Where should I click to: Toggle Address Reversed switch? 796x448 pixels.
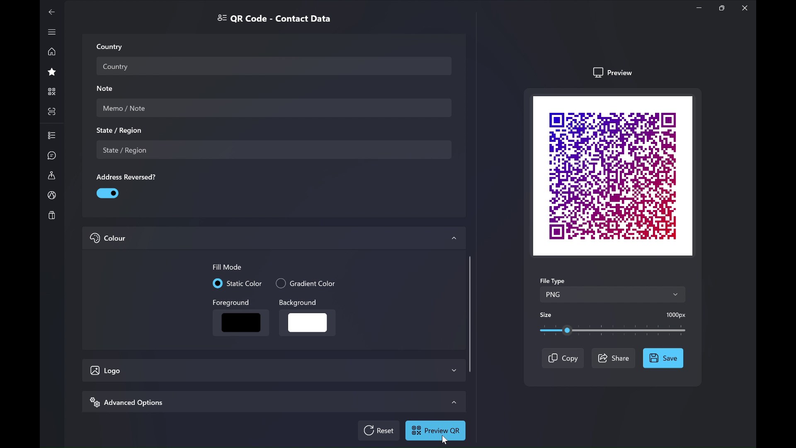pyautogui.click(x=107, y=193)
